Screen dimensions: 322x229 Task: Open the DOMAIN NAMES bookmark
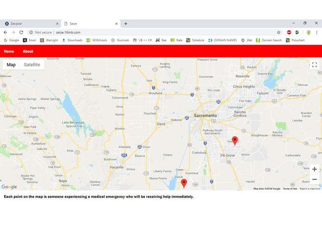click(222, 40)
